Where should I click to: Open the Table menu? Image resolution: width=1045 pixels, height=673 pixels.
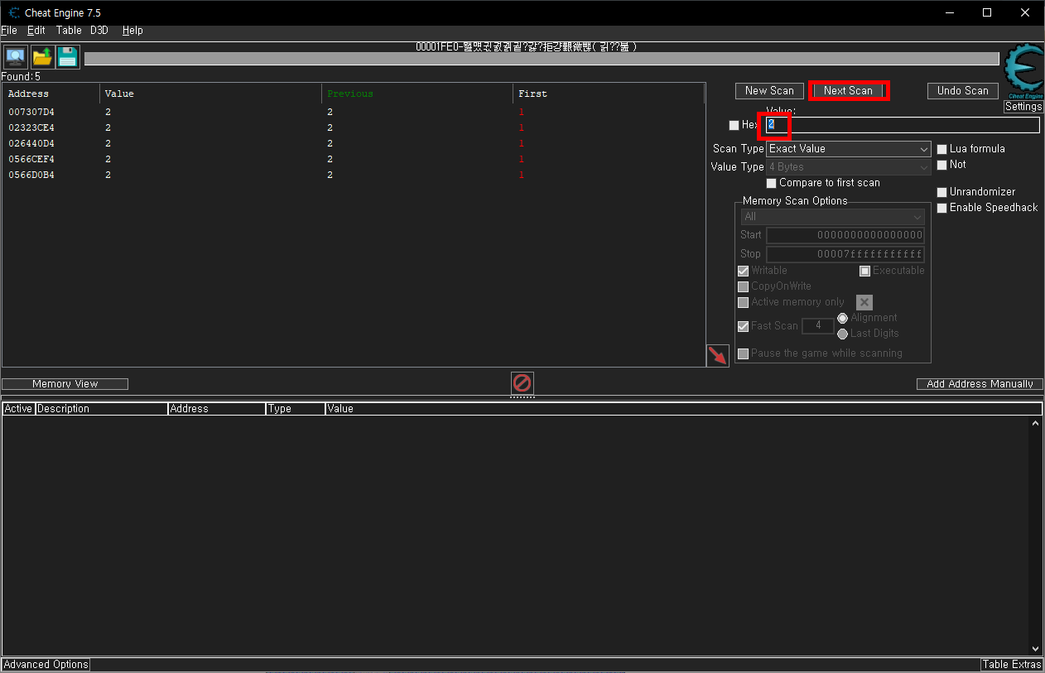[x=69, y=31]
